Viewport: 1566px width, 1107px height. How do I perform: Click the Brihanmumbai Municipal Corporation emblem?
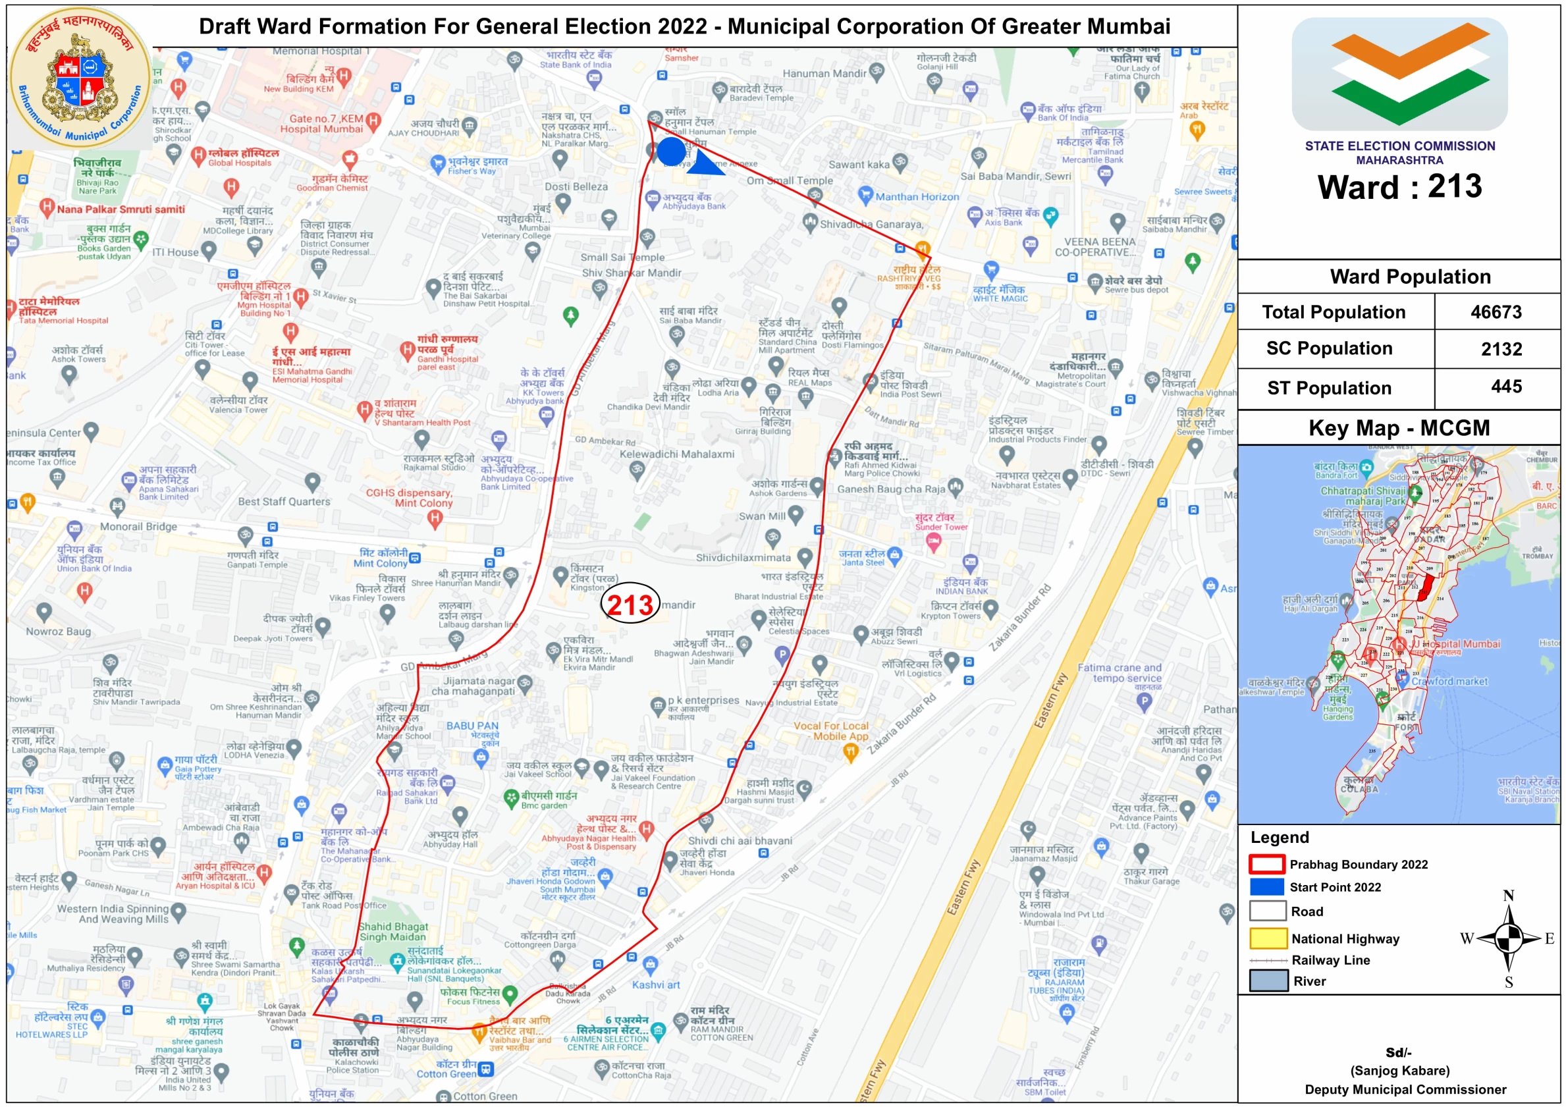coord(80,79)
